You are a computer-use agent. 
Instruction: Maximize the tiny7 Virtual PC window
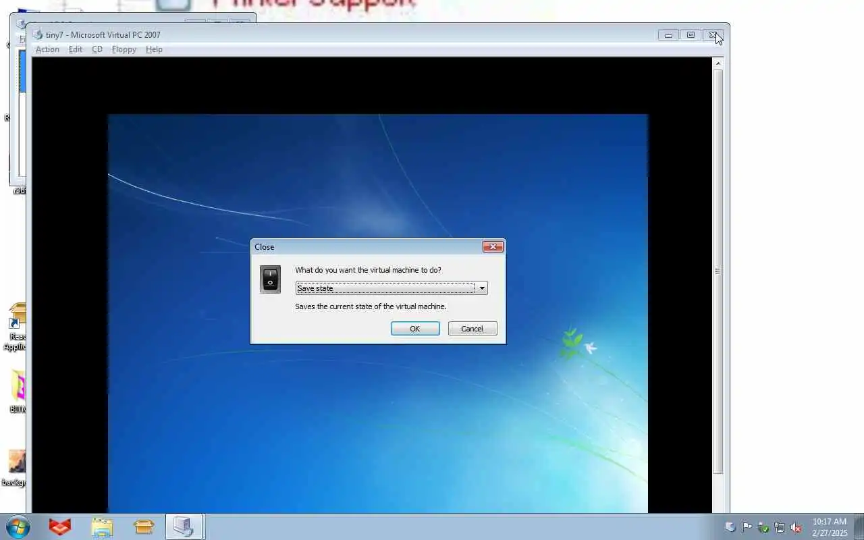(x=691, y=35)
